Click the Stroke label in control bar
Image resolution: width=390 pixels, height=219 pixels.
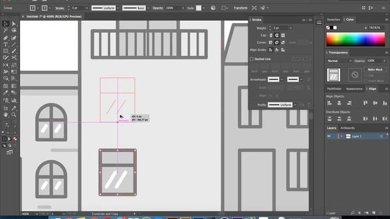(x=60, y=8)
